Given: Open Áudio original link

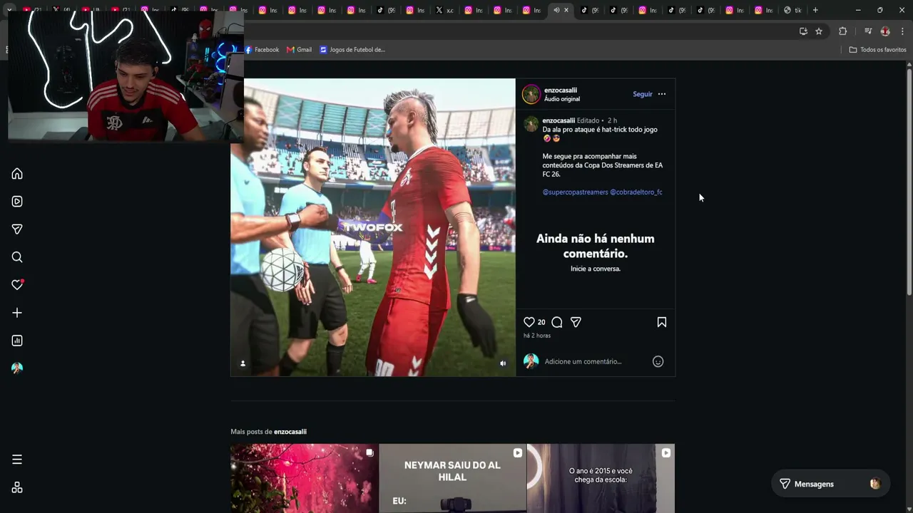Looking at the screenshot, I should (562, 99).
